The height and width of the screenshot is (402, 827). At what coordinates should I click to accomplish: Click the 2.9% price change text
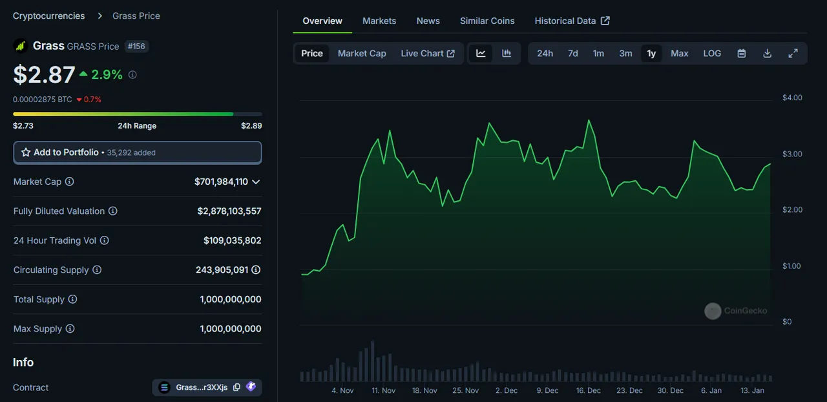tap(107, 75)
